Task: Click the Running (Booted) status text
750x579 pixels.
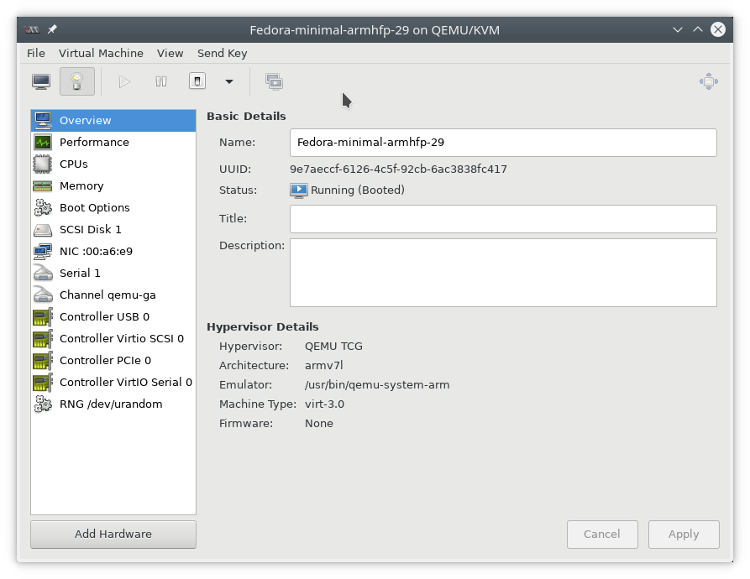Action: click(x=357, y=190)
